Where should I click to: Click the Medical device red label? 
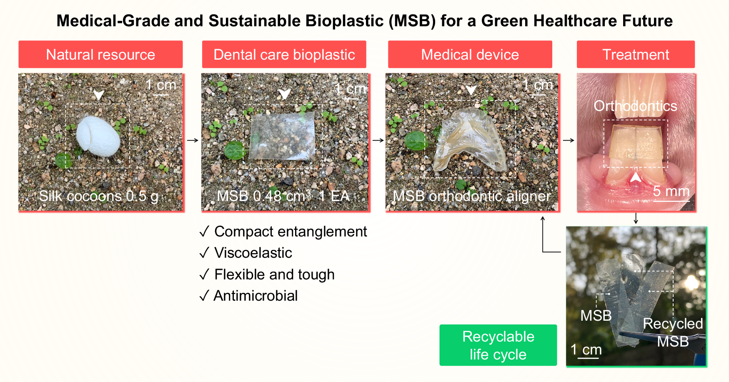pyautogui.click(x=470, y=54)
